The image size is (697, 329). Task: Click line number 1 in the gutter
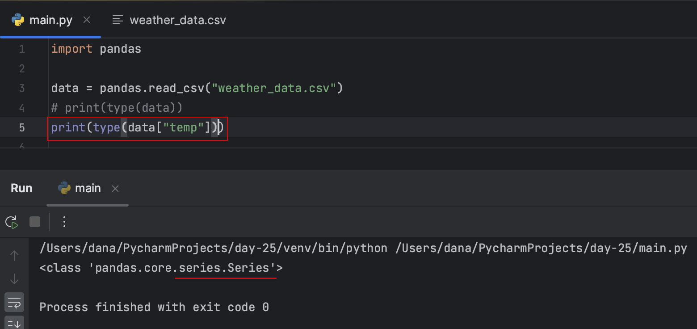pos(22,49)
